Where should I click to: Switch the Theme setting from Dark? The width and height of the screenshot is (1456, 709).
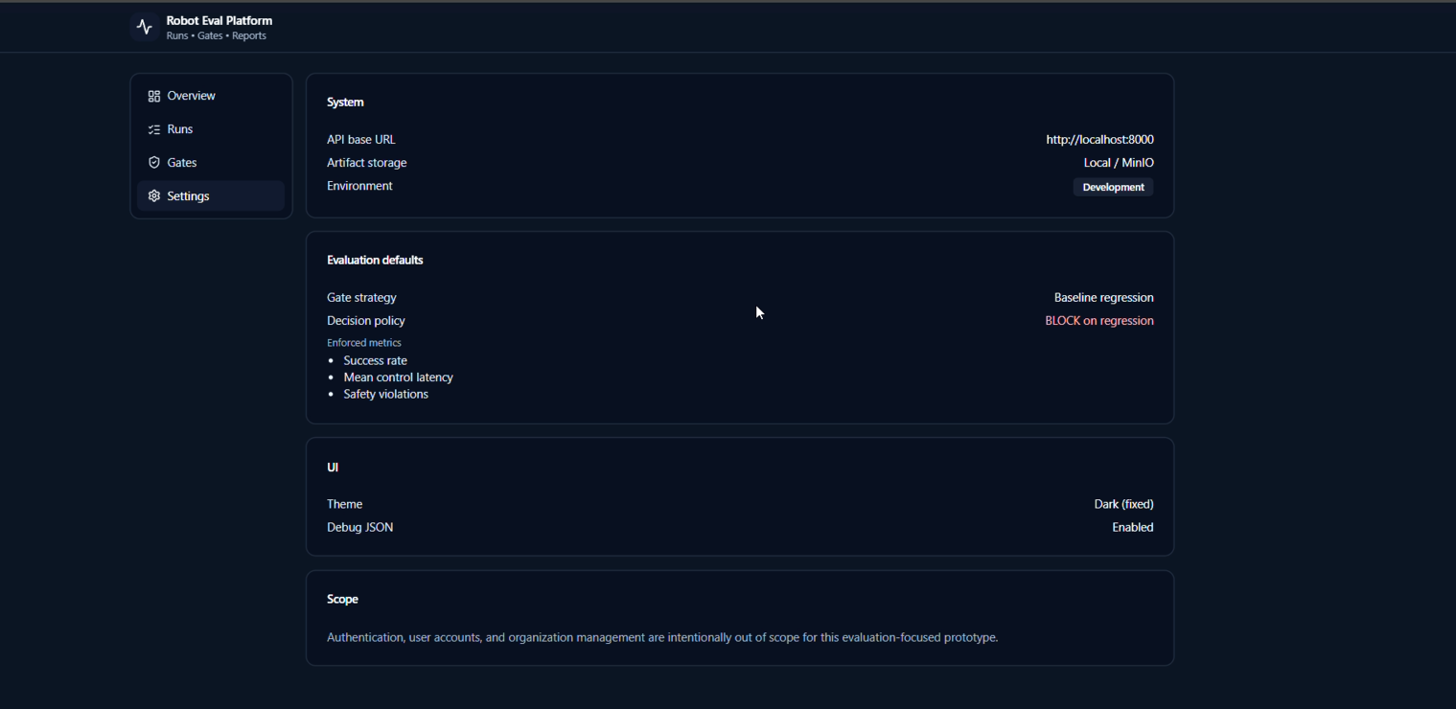point(1123,504)
